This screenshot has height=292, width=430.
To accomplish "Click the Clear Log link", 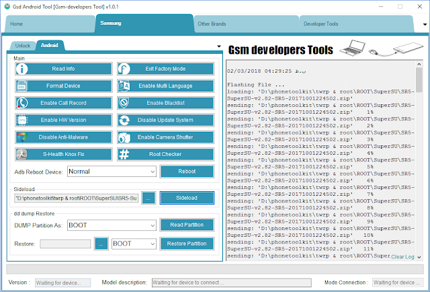I will [402, 257].
